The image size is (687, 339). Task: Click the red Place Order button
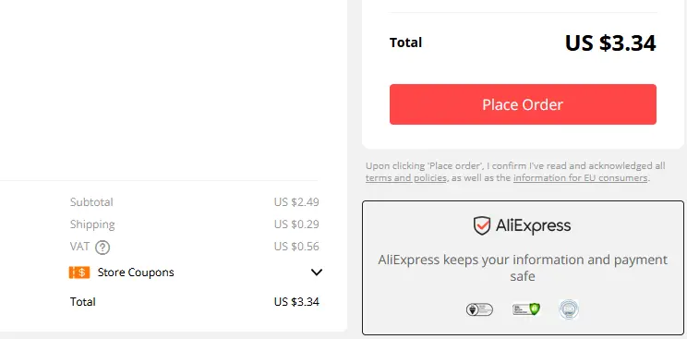(x=523, y=104)
